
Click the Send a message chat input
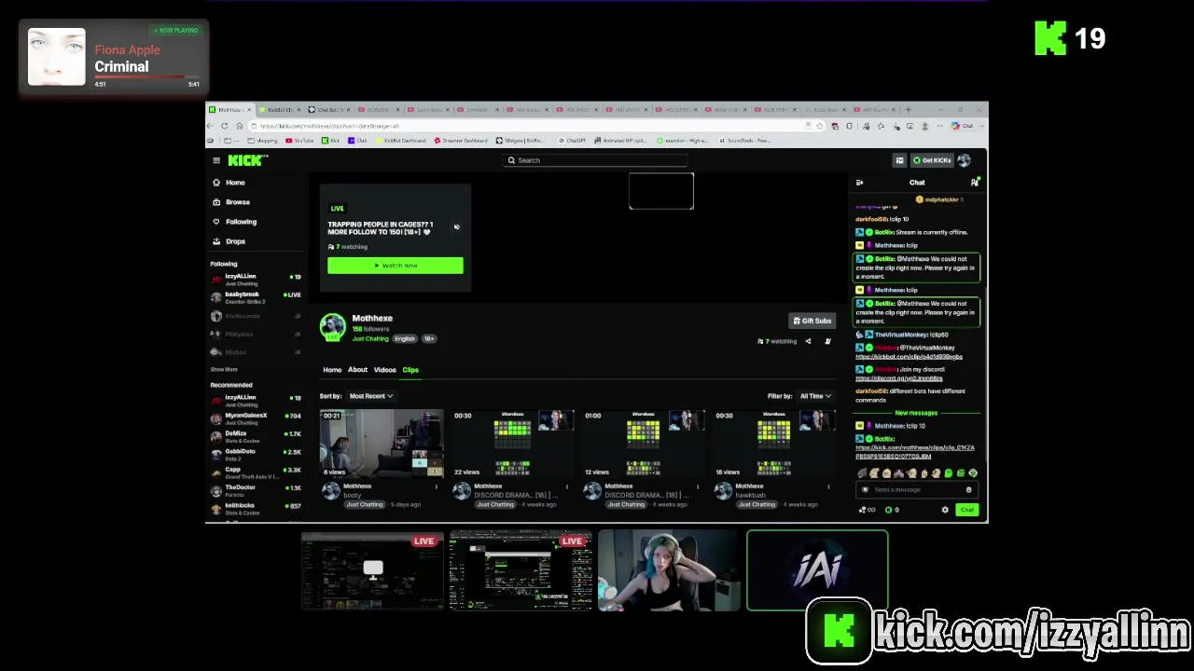click(x=917, y=489)
